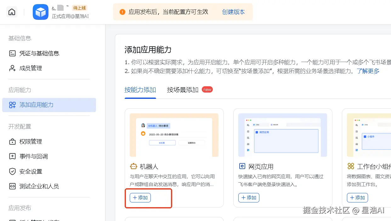391x221 pixels.
Task: Go to the home icon
Action: (12, 12)
